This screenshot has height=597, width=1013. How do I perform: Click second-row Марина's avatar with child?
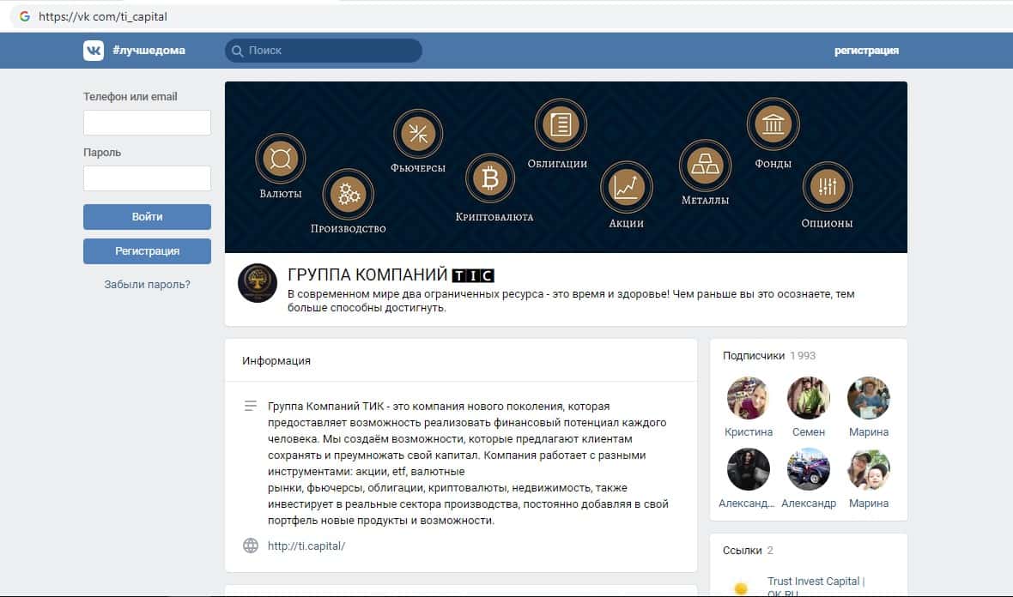pyautogui.click(x=868, y=469)
